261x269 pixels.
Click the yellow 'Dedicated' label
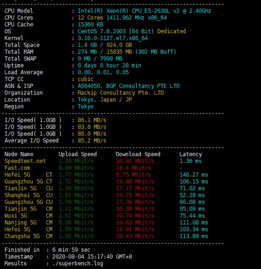point(171,31)
